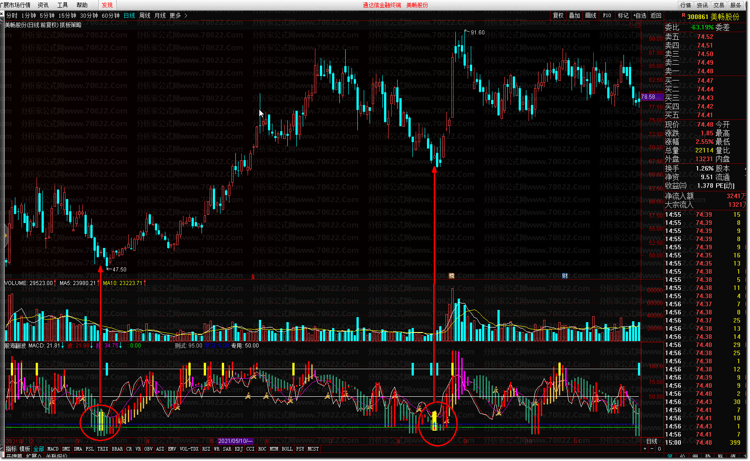Select the OBV indicator

[x=149, y=449]
